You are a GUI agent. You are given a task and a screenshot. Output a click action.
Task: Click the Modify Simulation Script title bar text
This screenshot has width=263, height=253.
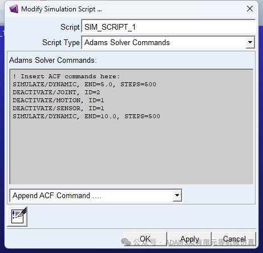tap(62, 9)
